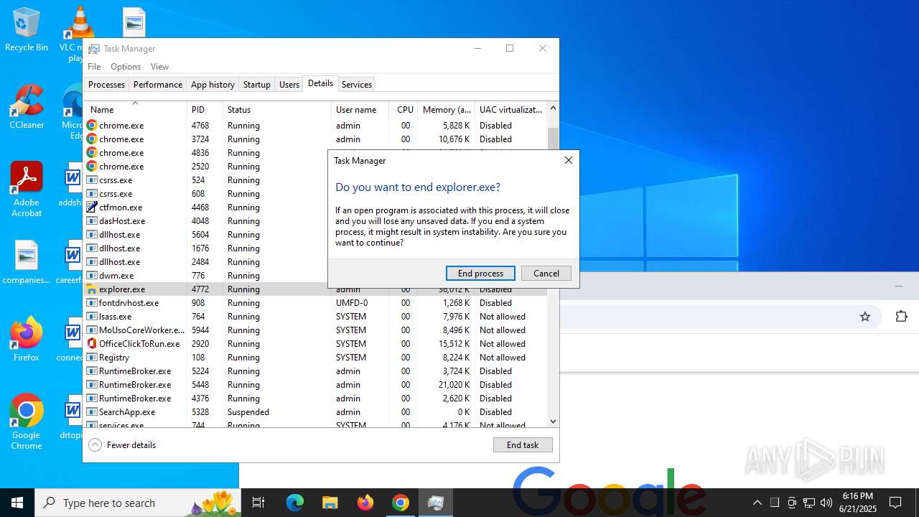Select the fontdrvhost.exe process row

point(315,303)
